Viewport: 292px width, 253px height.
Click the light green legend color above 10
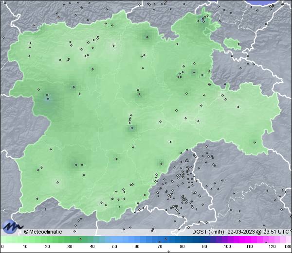(25, 240)
